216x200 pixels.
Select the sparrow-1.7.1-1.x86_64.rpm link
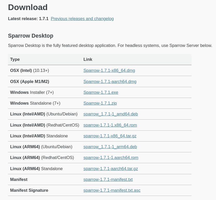[x=110, y=125]
